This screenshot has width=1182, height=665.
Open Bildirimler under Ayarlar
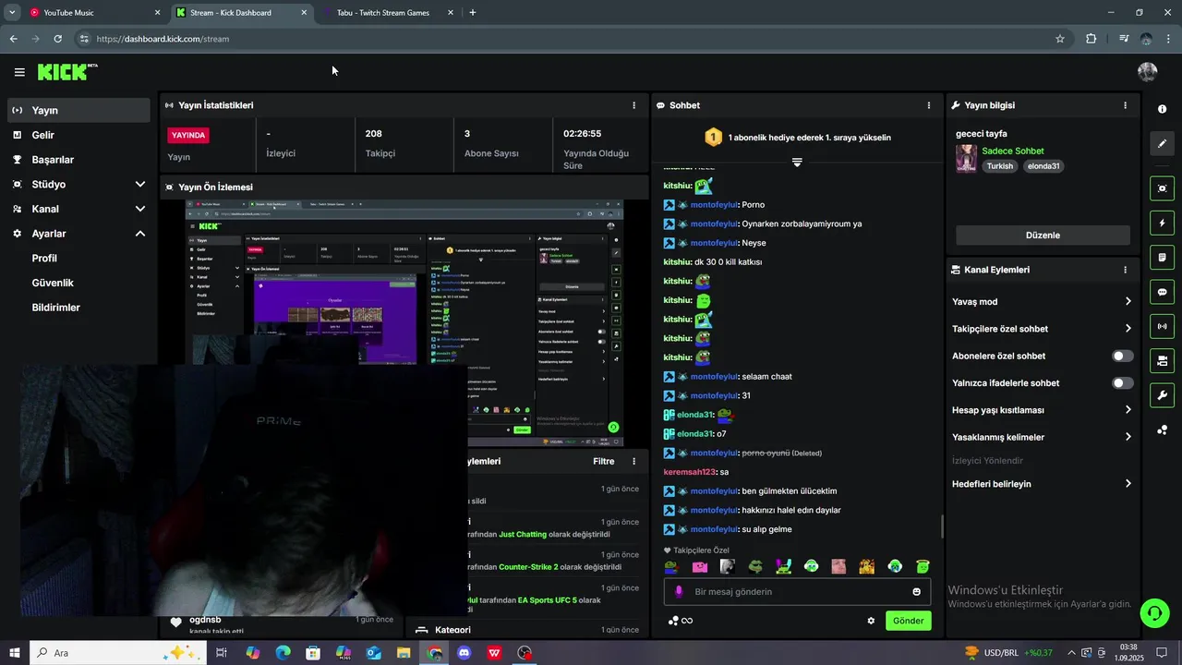[x=55, y=308]
